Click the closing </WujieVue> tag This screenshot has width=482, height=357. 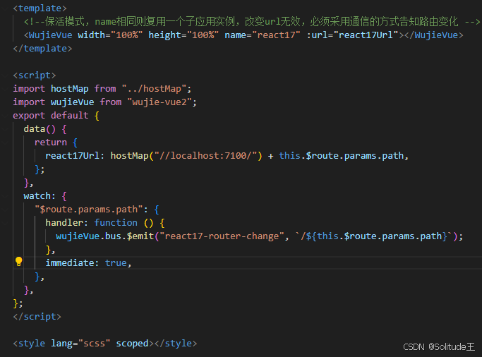click(434, 35)
